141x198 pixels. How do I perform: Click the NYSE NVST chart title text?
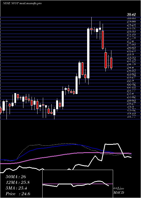pos(22,3)
